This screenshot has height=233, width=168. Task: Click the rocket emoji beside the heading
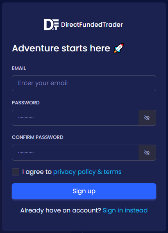pyautogui.click(x=118, y=48)
